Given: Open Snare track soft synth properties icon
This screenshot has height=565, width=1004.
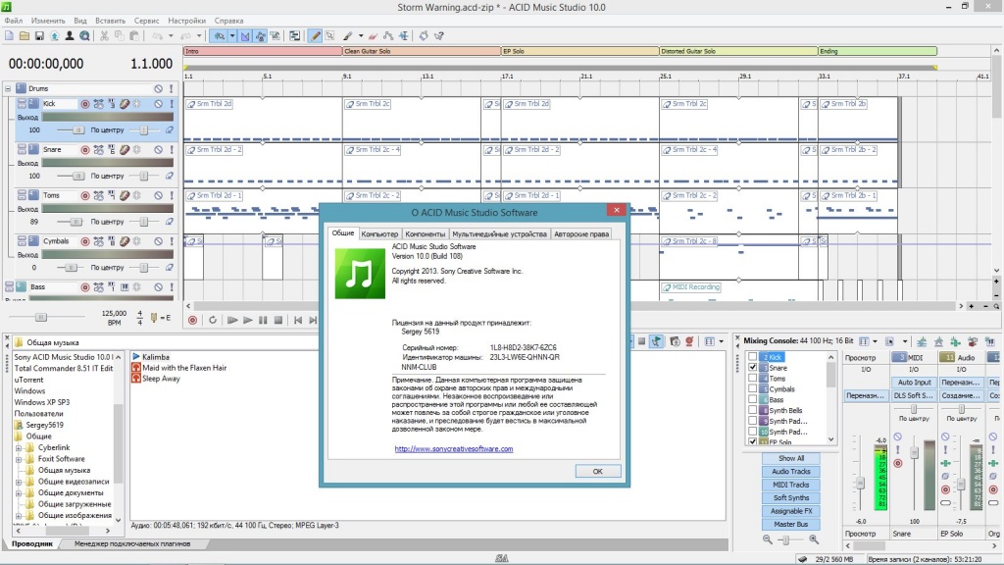Looking at the screenshot, I should 125,150.
